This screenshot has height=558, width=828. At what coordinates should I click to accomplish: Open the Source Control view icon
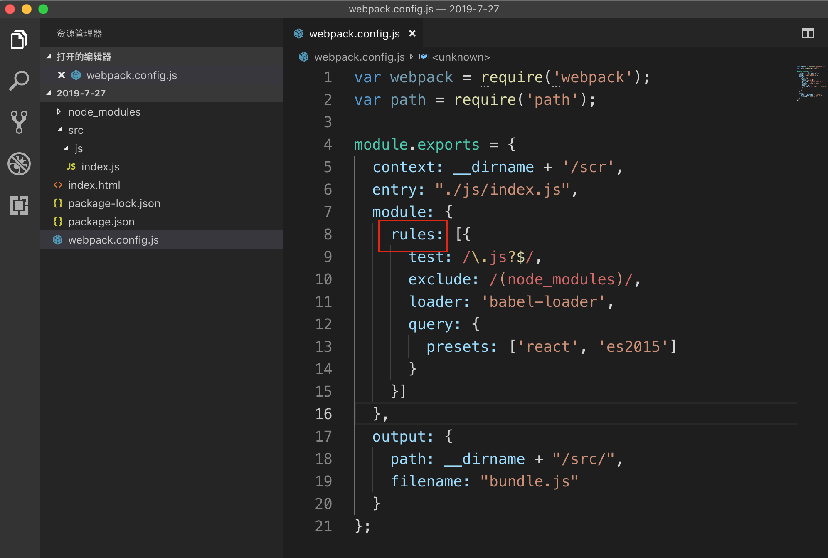pos(19,122)
